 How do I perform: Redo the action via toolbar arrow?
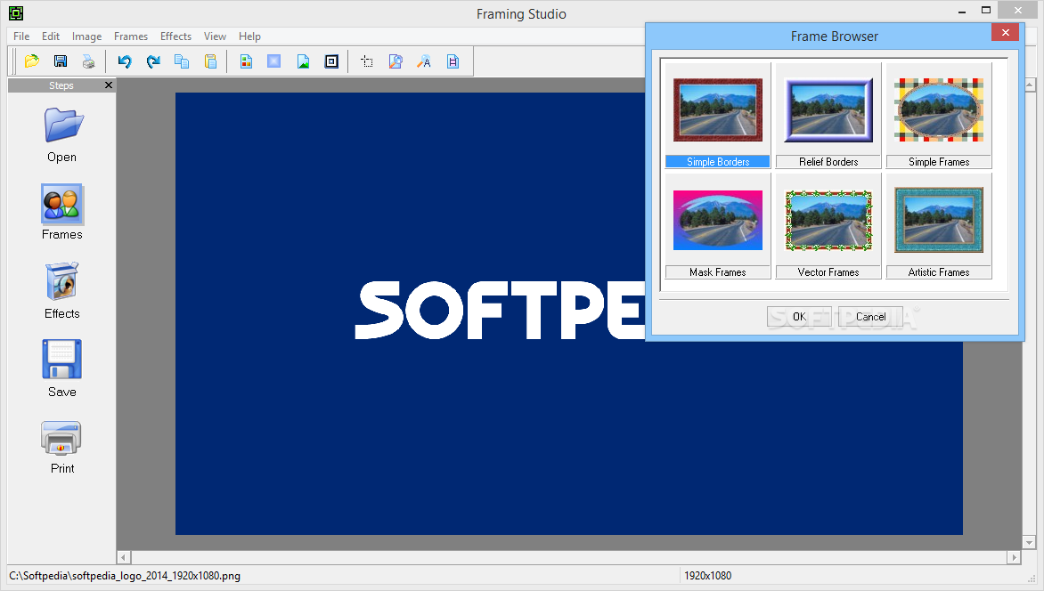tap(153, 61)
